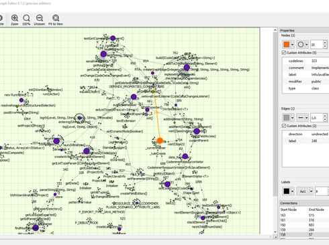The width and height of the screenshot is (329, 245).
Task: Open node shape dropdown arrow
Action: [307, 45]
